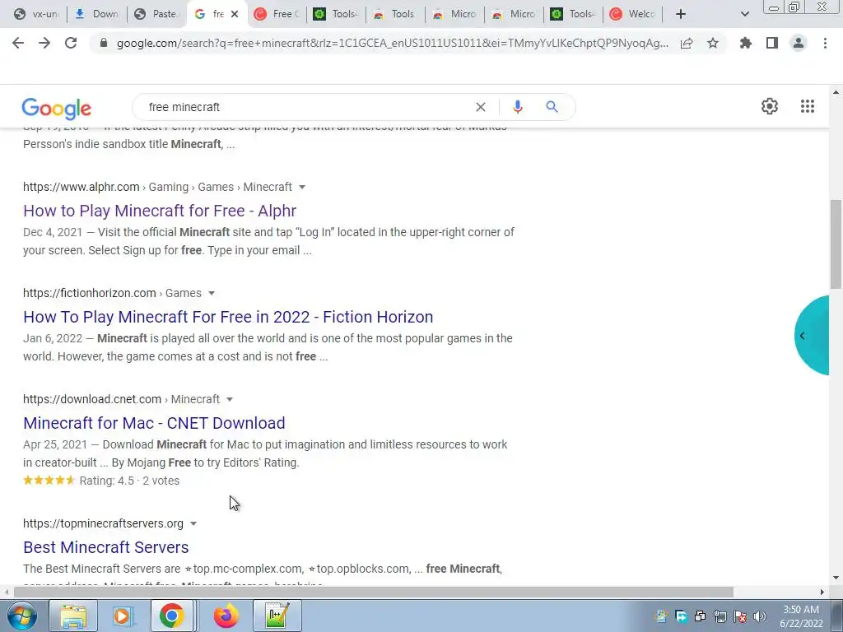Bookmark this page with the star
Image resolution: width=843 pixels, height=632 pixels.
(x=713, y=43)
